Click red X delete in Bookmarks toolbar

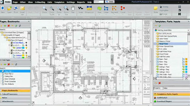pos(9,64)
